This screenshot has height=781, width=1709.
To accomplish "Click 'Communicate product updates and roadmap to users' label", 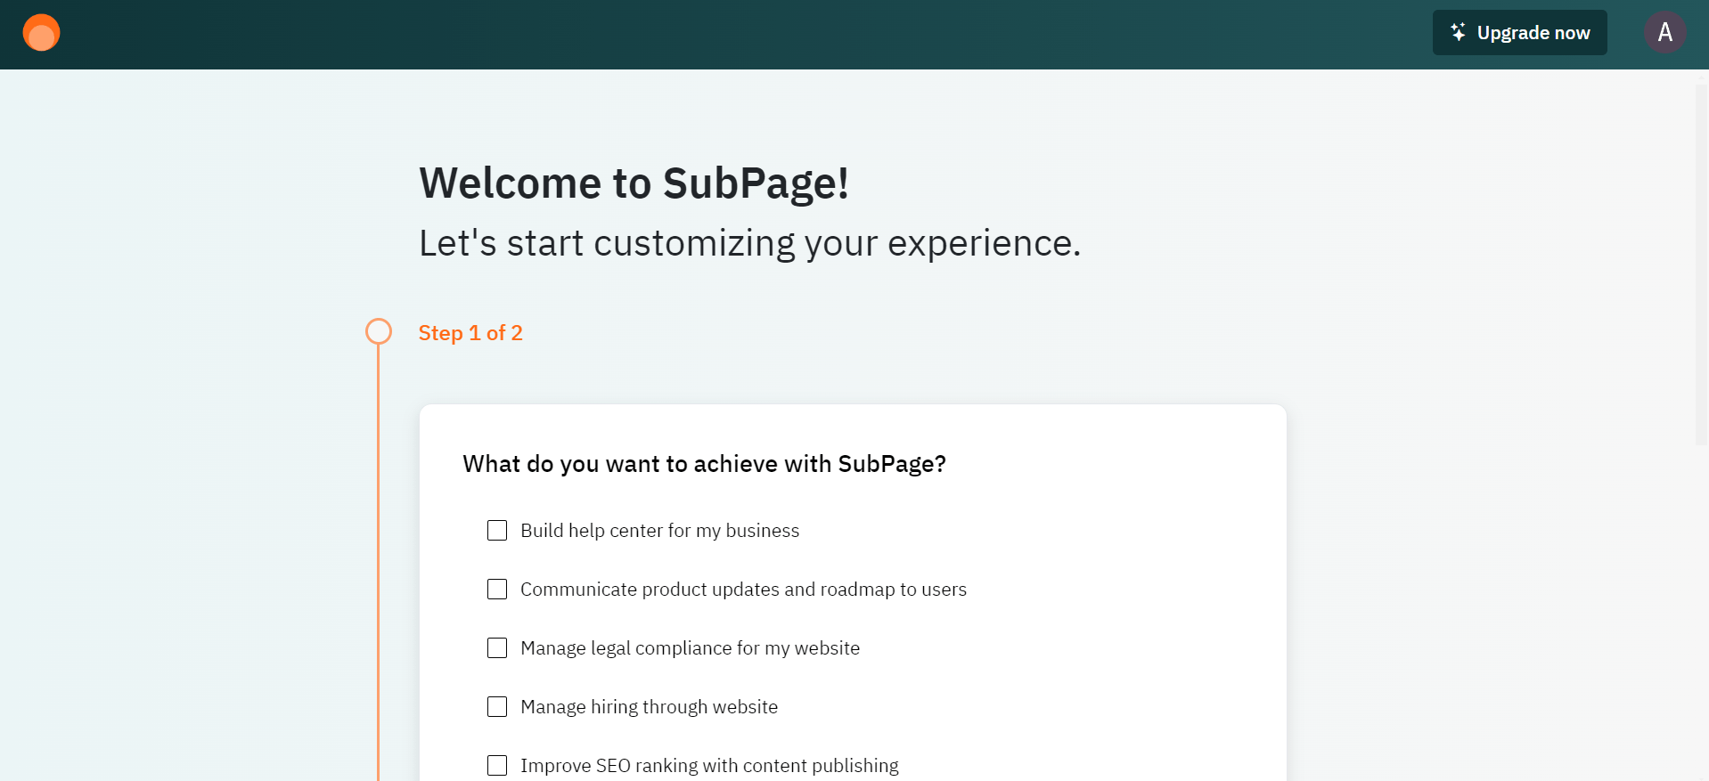I will (x=743, y=590).
